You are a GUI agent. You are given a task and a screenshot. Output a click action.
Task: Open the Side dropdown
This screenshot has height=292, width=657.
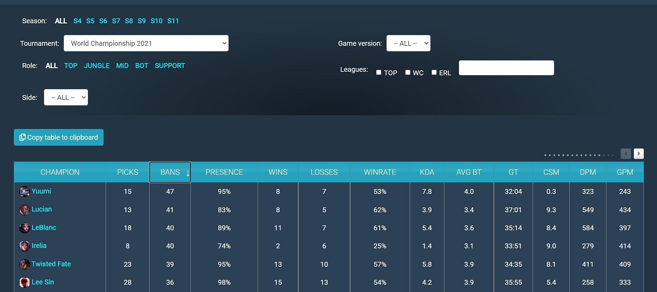[66, 97]
